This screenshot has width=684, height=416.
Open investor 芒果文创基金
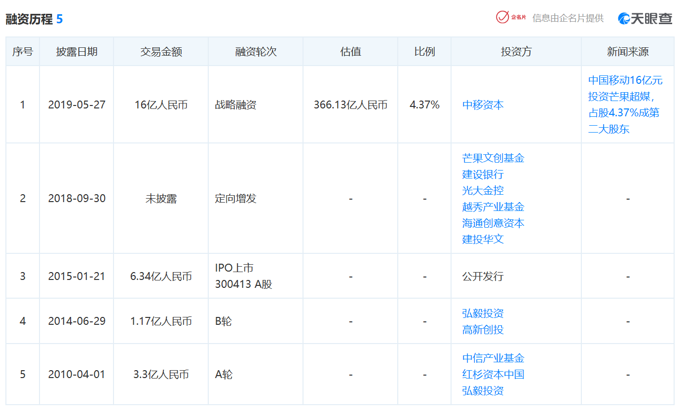pos(493,158)
